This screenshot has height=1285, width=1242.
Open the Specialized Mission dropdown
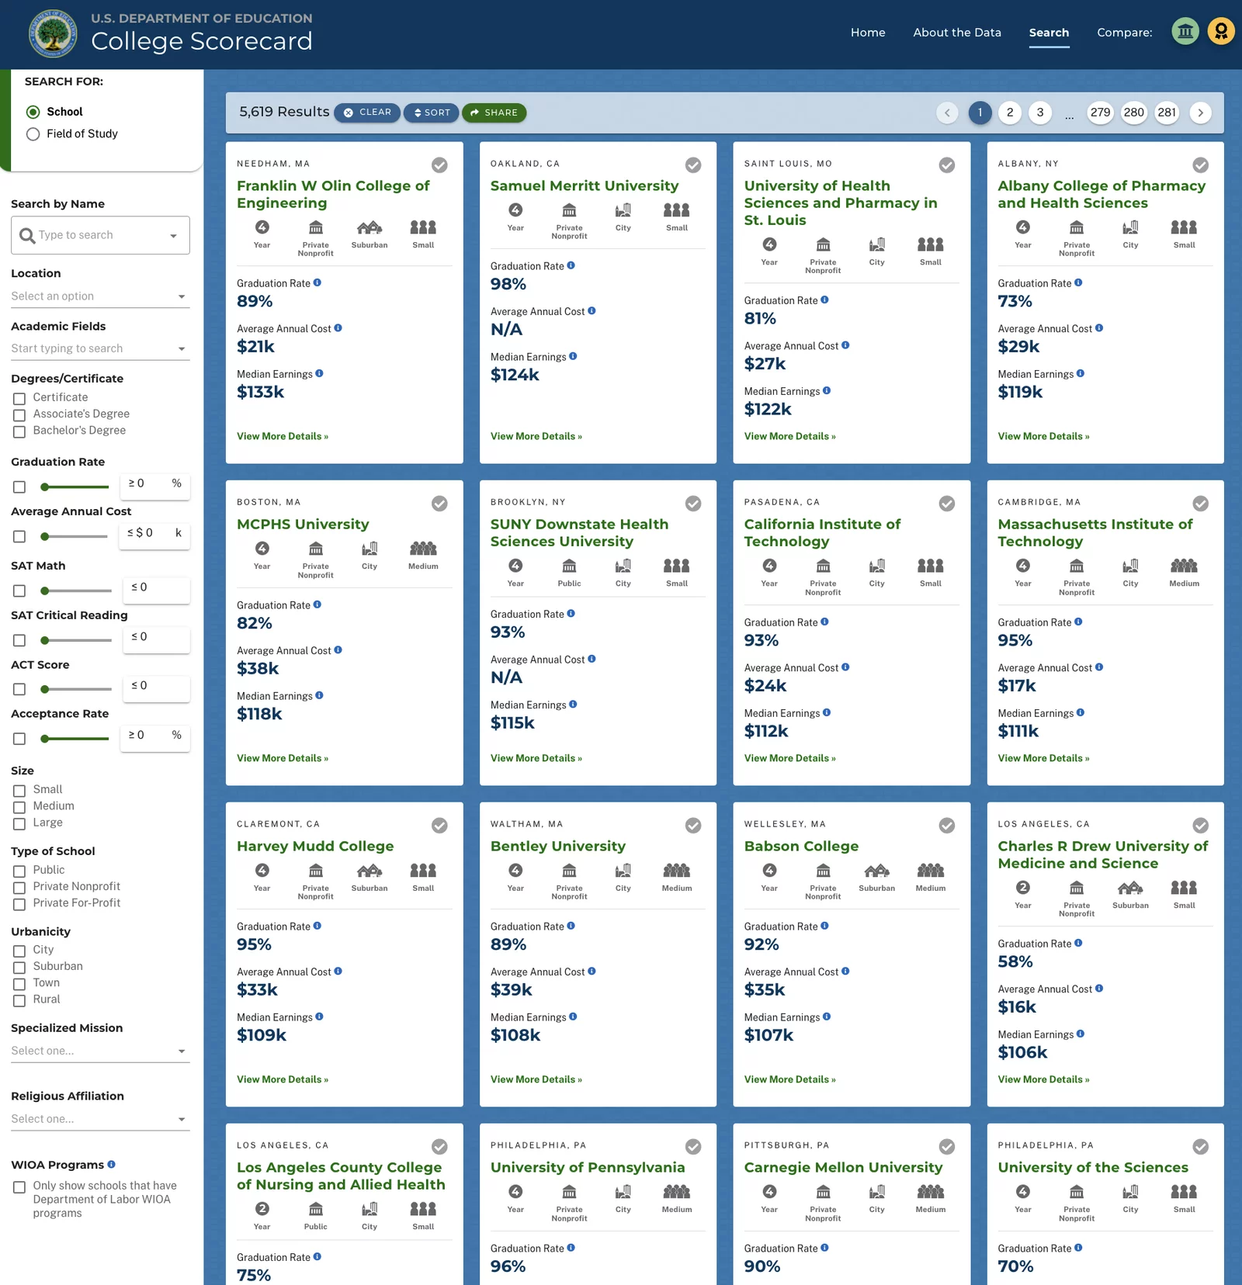coord(100,1051)
